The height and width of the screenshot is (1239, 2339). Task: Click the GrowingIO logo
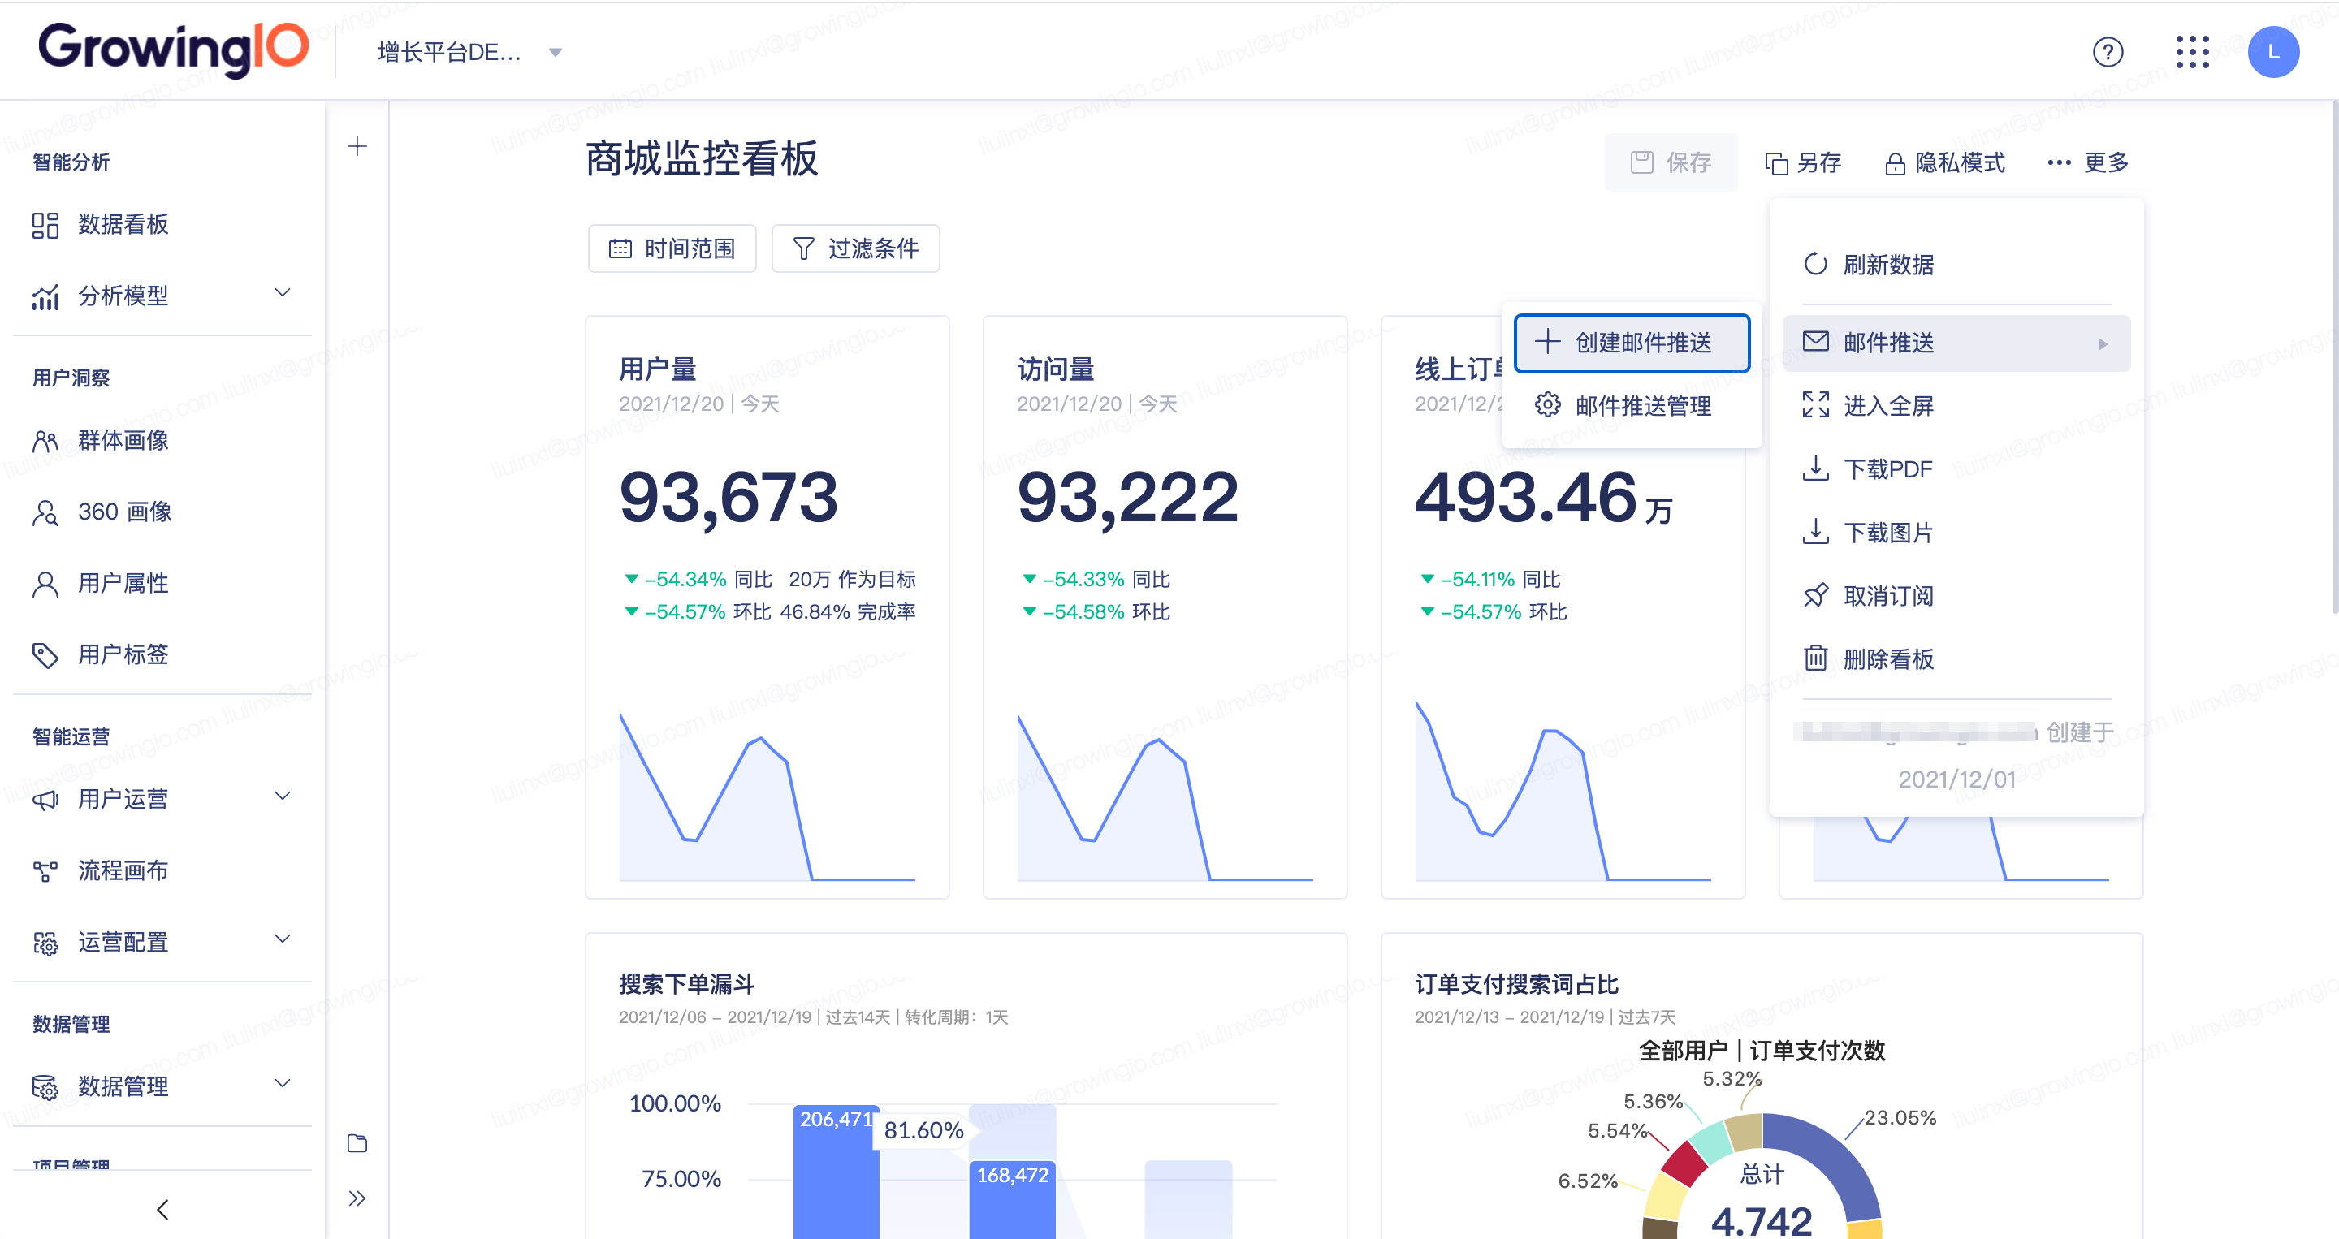coord(174,48)
